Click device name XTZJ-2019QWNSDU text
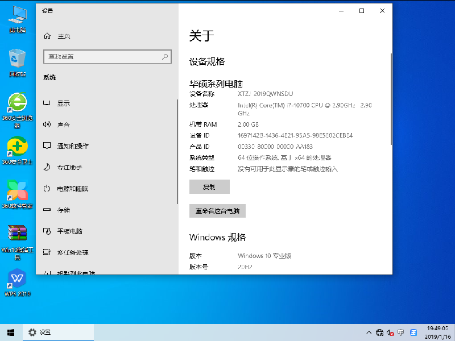455x341 pixels. click(266, 94)
